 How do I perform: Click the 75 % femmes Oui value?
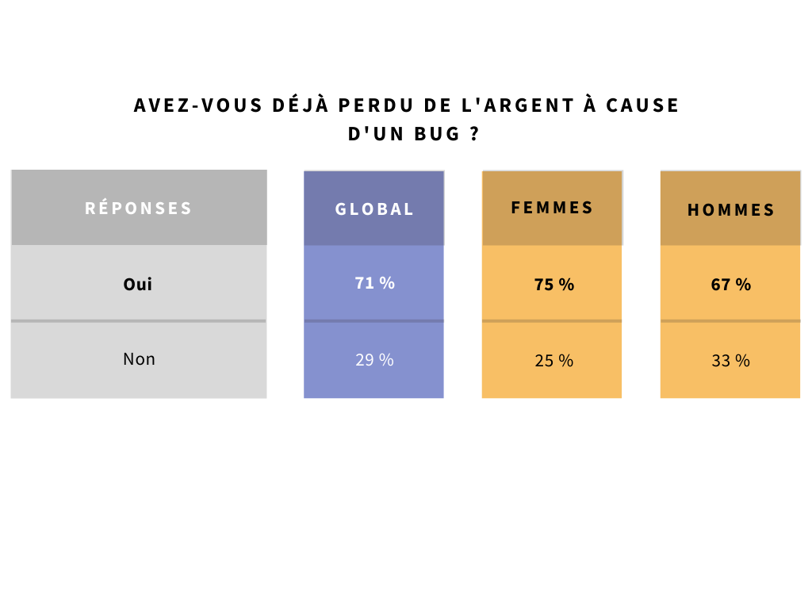coord(554,285)
